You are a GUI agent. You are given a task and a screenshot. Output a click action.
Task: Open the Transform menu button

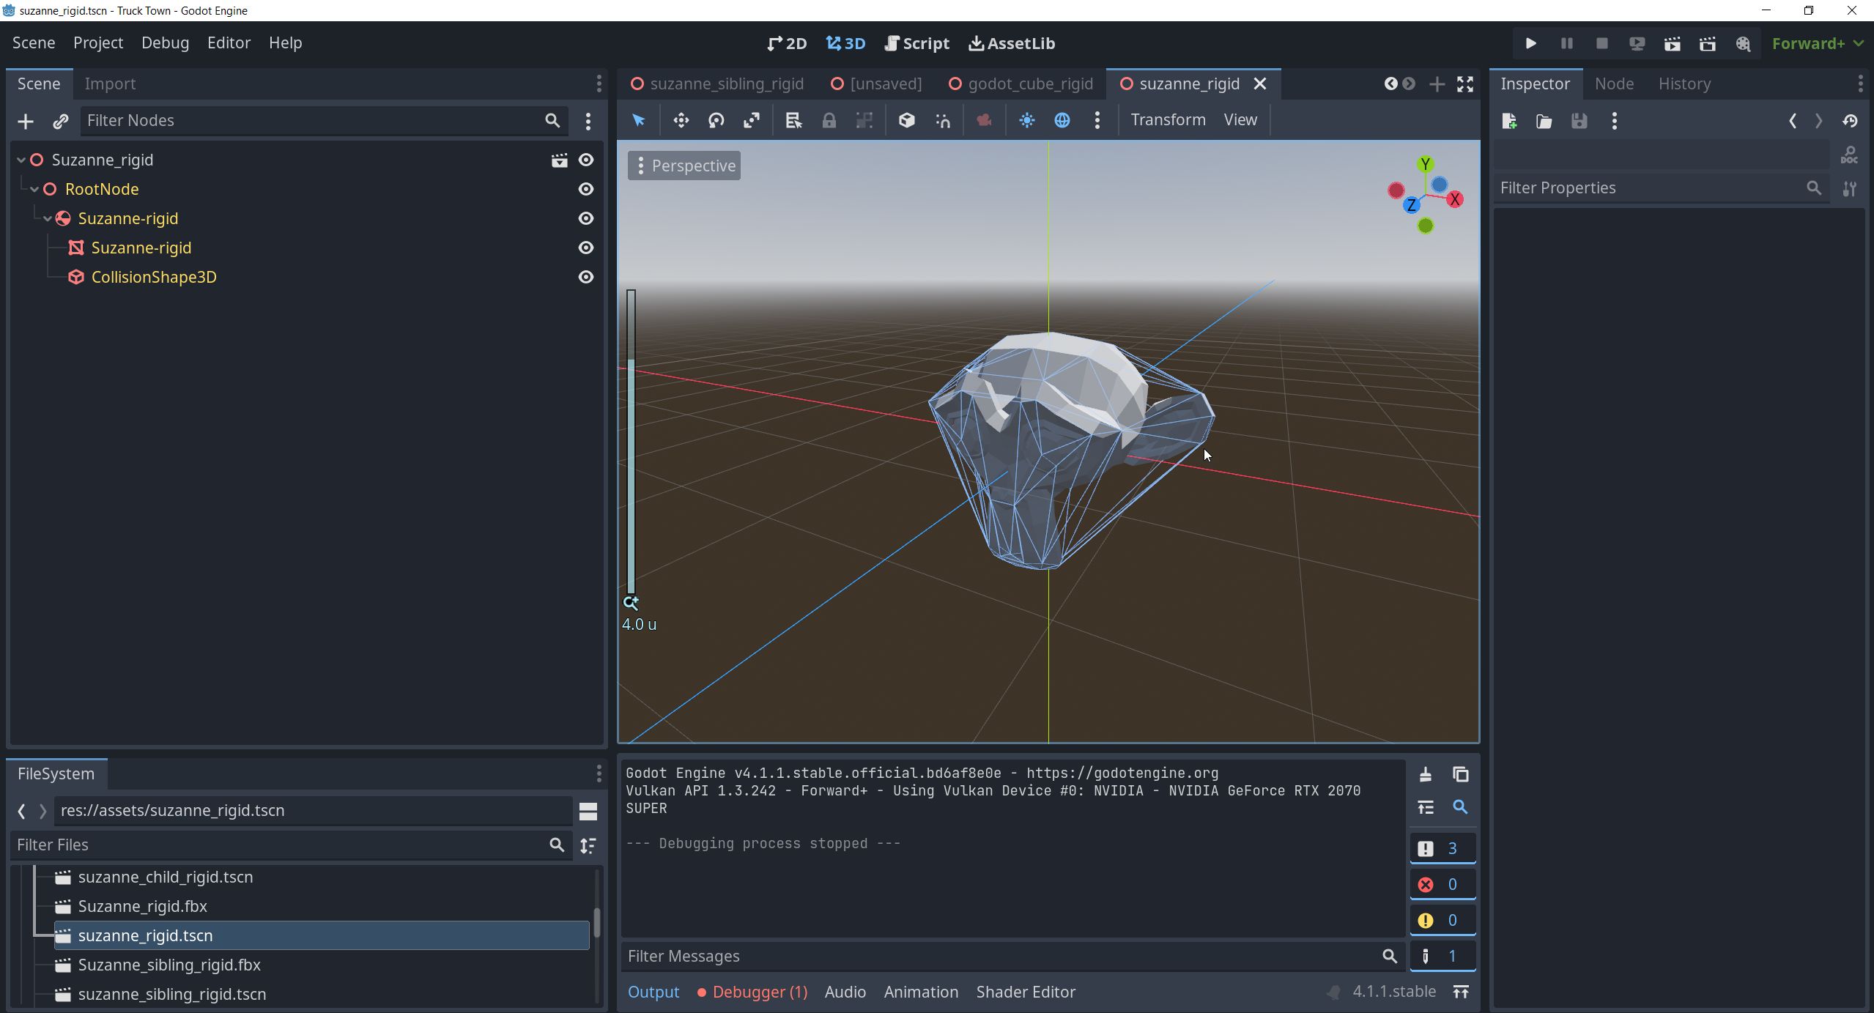[1167, 119]
